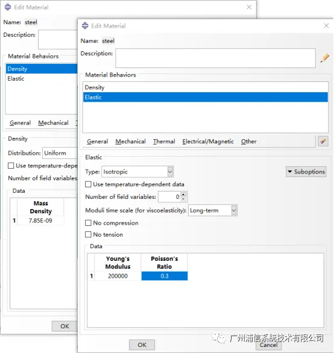Close the back Edit Material dialog
This screenshot has height=353, width=334.
tap(249, 7)
